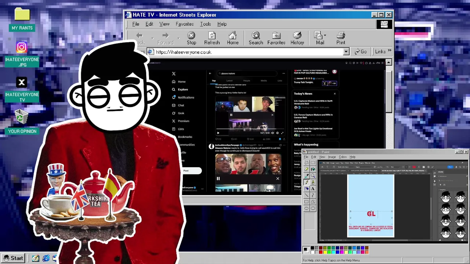Viewport: 470px width, 264px height.
Task: Select the Eraser tool in Paint
Action: (x=306, y=169)
